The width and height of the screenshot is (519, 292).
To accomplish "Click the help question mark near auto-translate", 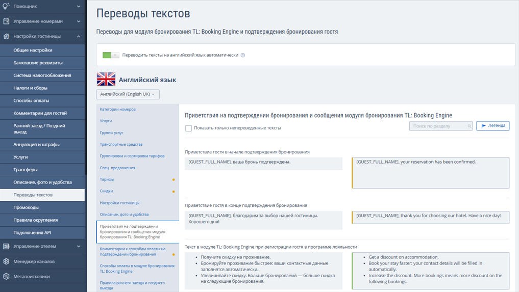I will tap(242, 55).
